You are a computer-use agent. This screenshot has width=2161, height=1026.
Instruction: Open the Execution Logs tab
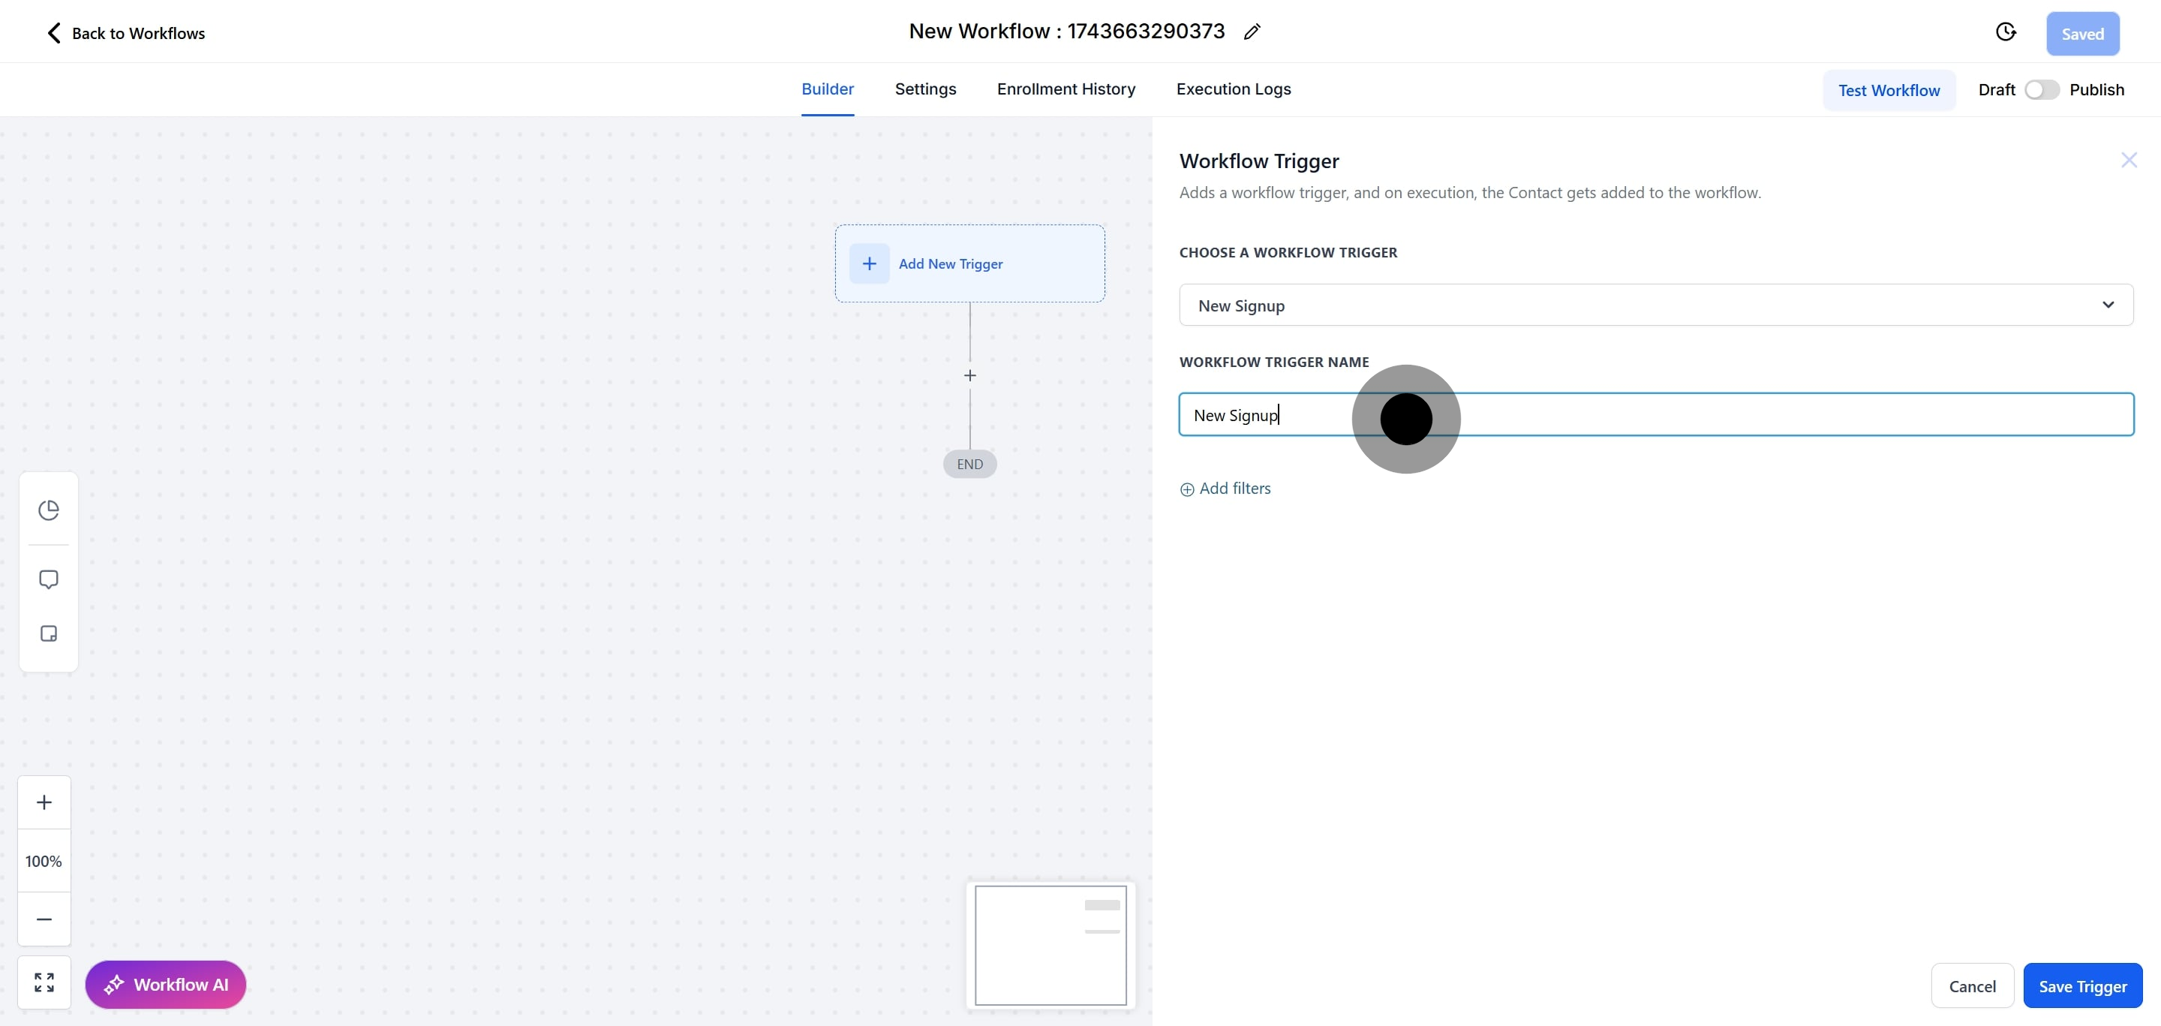coord(1233,89)
